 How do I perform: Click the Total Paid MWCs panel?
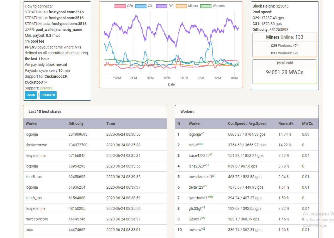pos(284,71)
